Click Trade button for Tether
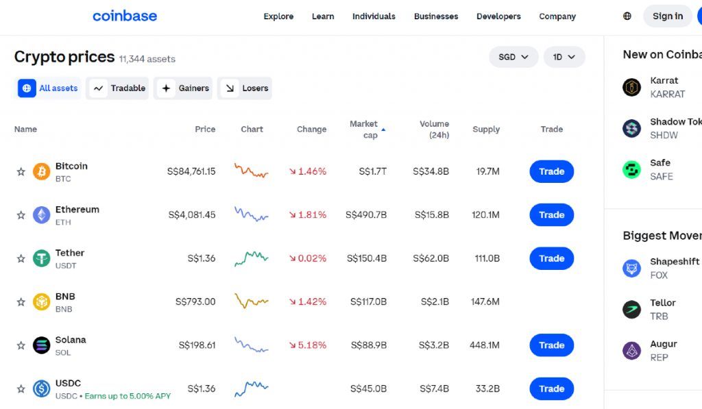 click(552, 258)
